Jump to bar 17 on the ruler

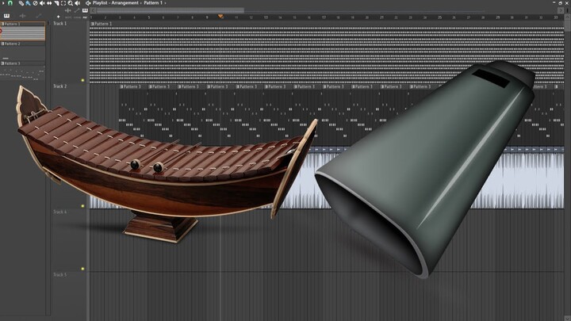click(324, 17)
